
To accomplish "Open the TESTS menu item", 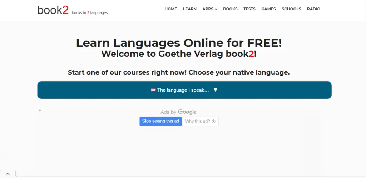I will tap(249, 9).
